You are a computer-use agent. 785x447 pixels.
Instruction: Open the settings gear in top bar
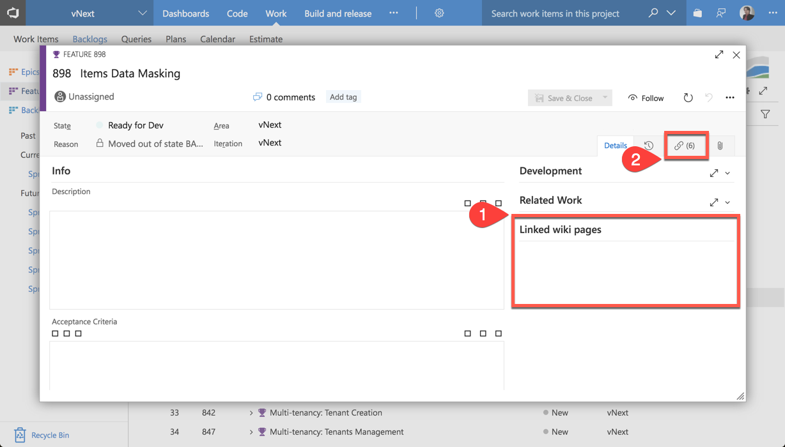(439, 13)
